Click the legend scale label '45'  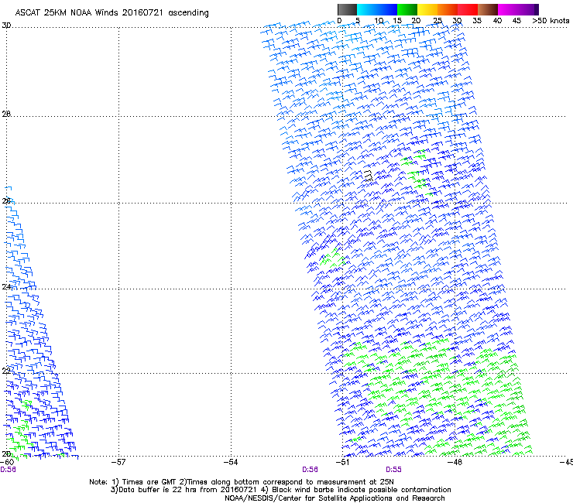(516, 21)
